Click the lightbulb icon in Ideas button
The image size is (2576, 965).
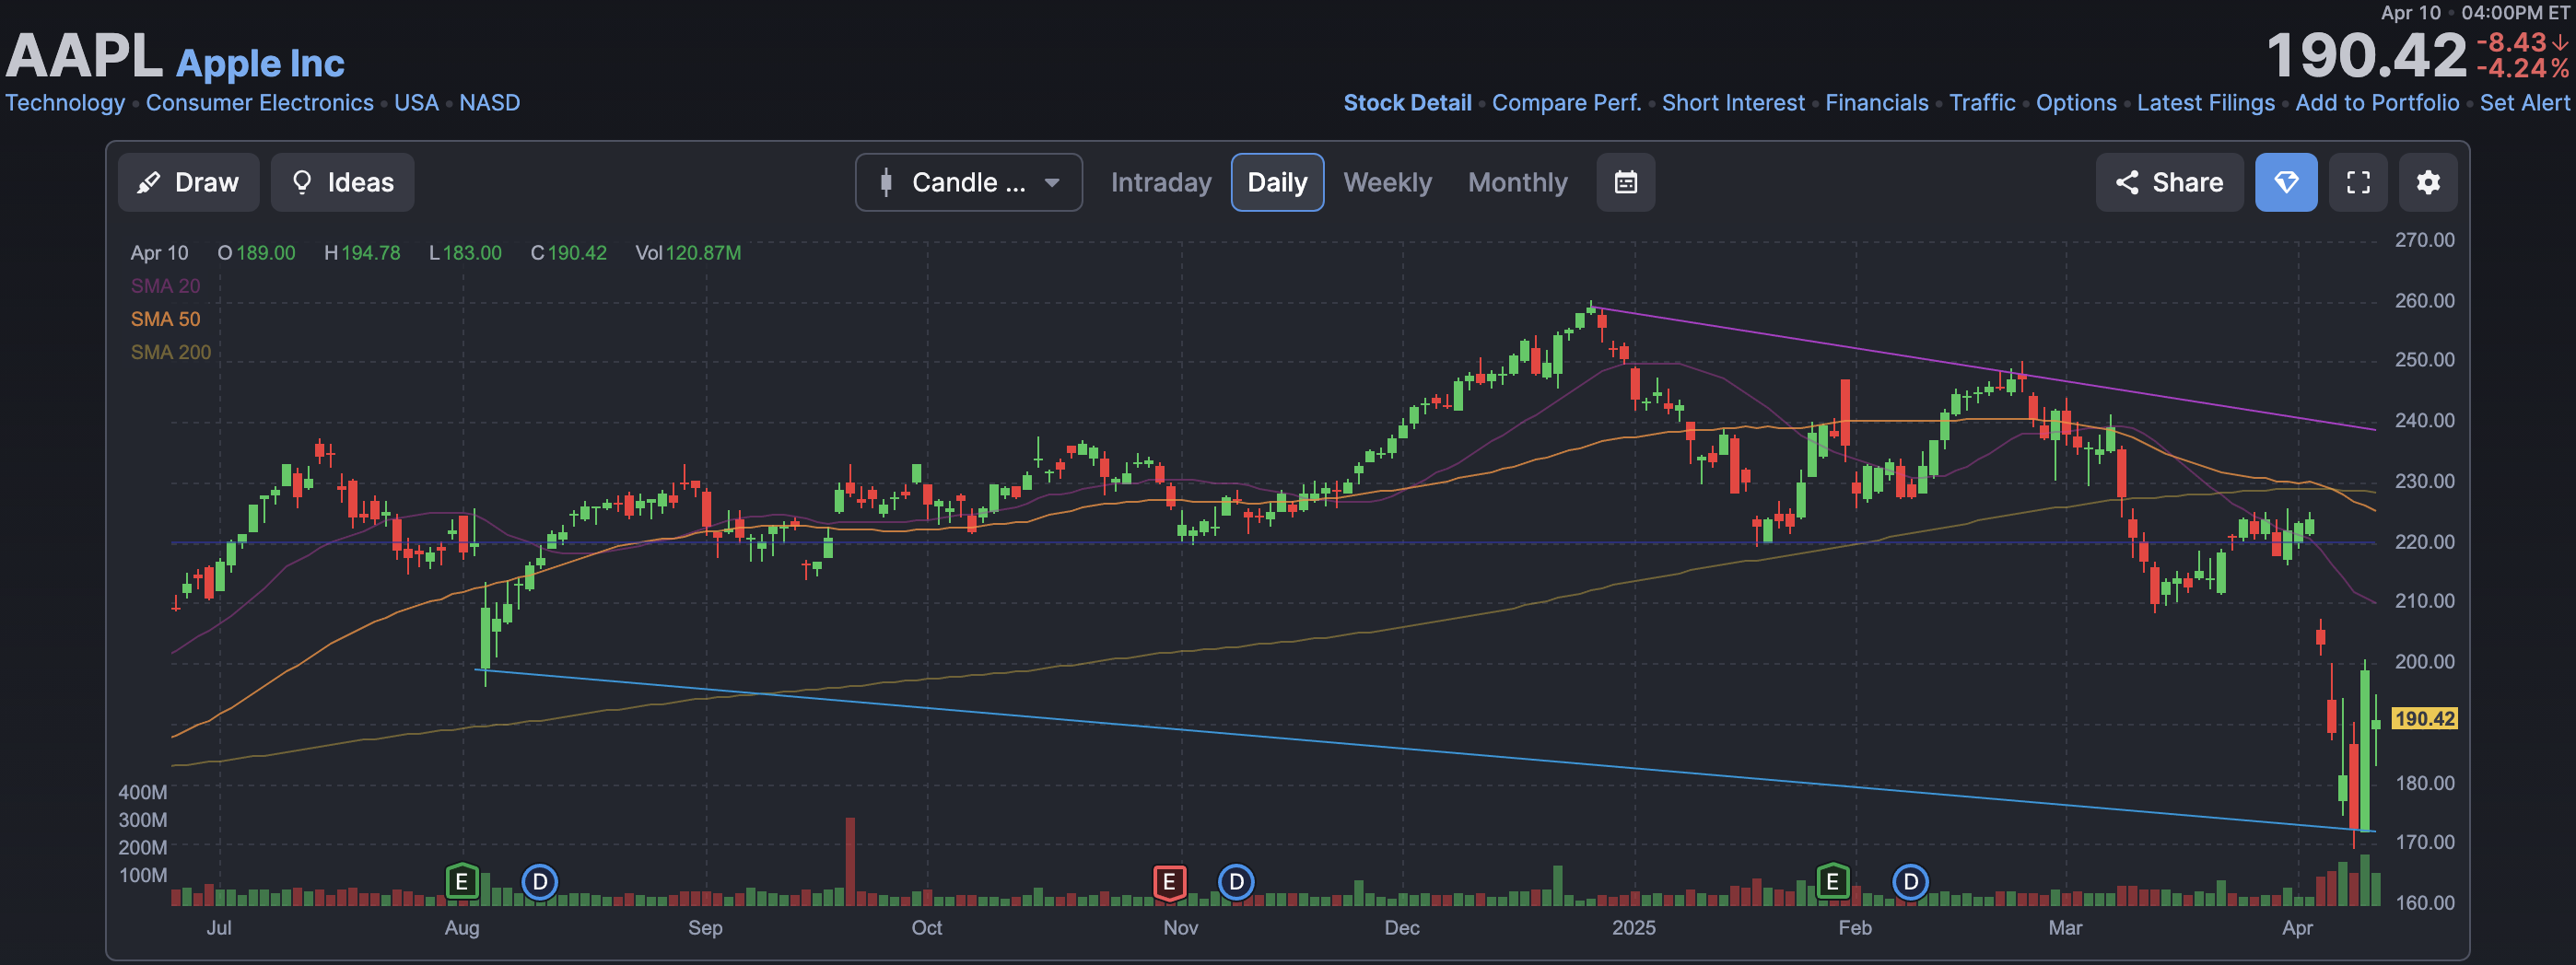(x=301, y=181)
